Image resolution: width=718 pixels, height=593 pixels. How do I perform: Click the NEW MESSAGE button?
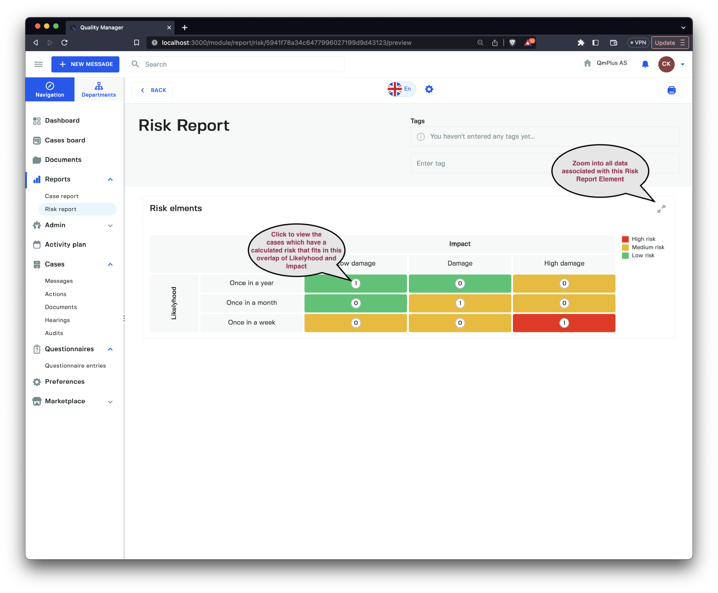click(85, 64)
